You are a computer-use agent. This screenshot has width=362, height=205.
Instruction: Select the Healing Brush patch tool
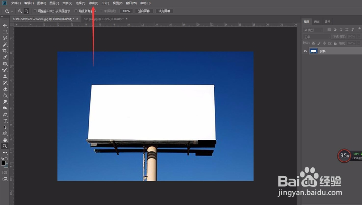[5, 64]
